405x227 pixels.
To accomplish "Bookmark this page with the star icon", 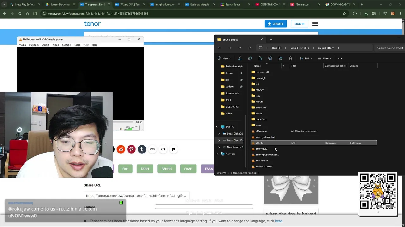I will pyautogui.click(x=344, y=14).
